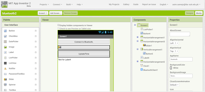Open AlignHorizontal Left dropdown
This screenshot has height=92, width=205.
tap(174, 43)
